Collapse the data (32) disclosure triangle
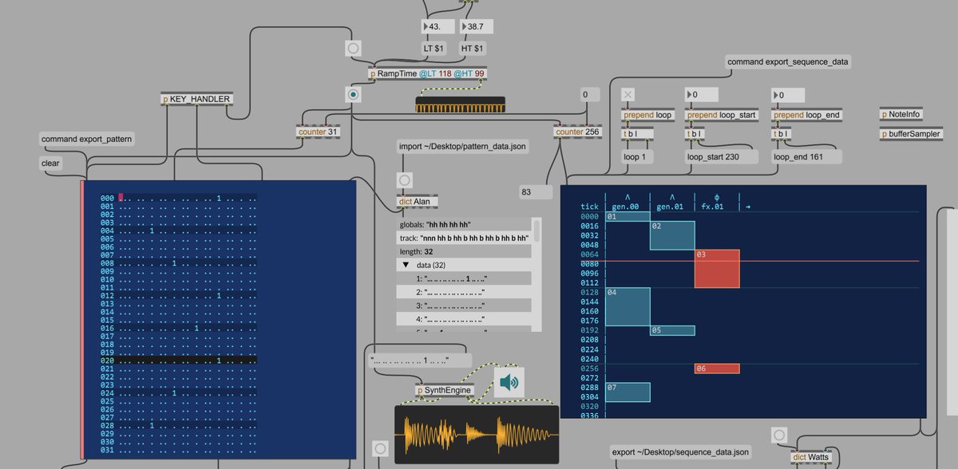The image size is (958, 469). (x=406, y=264)
